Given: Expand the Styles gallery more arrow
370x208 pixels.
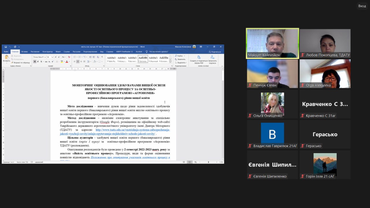Looking at the screenshot, I should click(x=170, y=62).
